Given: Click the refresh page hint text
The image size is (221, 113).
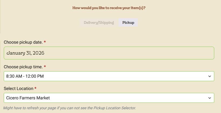Looking at the screenshot, I should [x=40, y=108].
